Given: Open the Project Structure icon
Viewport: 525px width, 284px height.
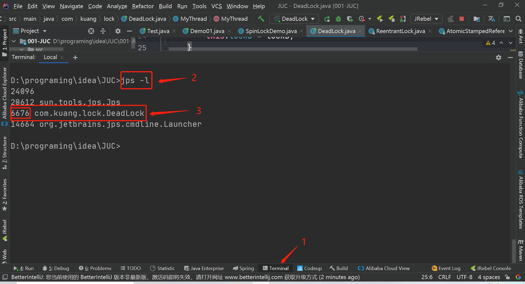Looking at the screenshot, I should [x=477, y=19].
